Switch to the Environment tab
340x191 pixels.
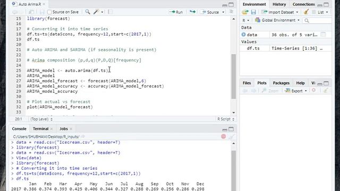coord(254,4)
